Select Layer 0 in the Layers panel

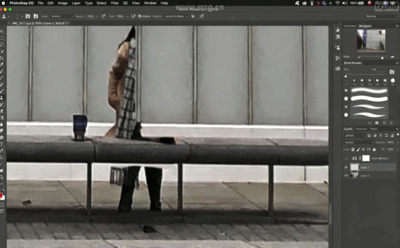click(x=364, y=176)
